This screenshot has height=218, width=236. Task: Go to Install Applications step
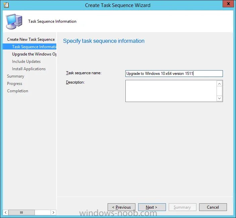click(29, 69)
